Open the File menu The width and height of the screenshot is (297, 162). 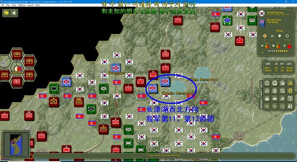3,5
